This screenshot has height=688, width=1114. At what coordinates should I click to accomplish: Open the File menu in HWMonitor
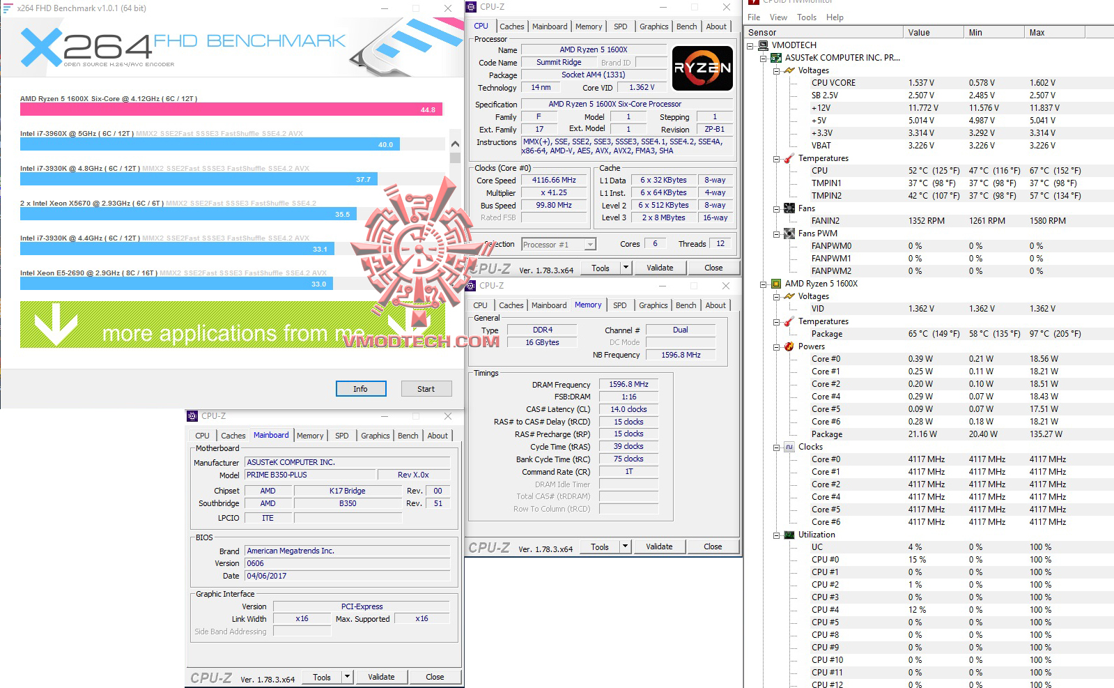click(x=754, y=17)
